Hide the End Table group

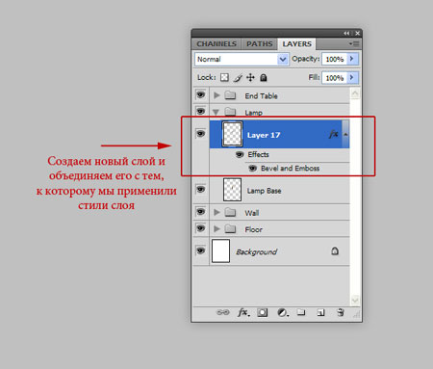click(201, 94)
